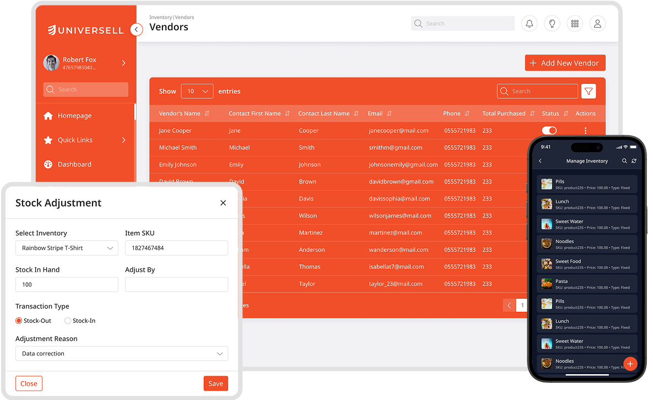This screenshot has height=400, width=653.
Task: Click email taylor_23@mail.com
Action: coord(396,284)
